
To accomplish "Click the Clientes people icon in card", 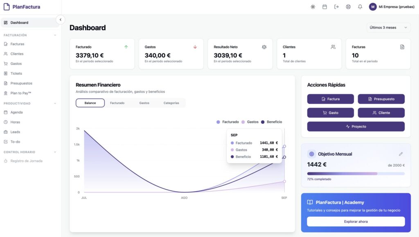I will (x=333, y=47).
